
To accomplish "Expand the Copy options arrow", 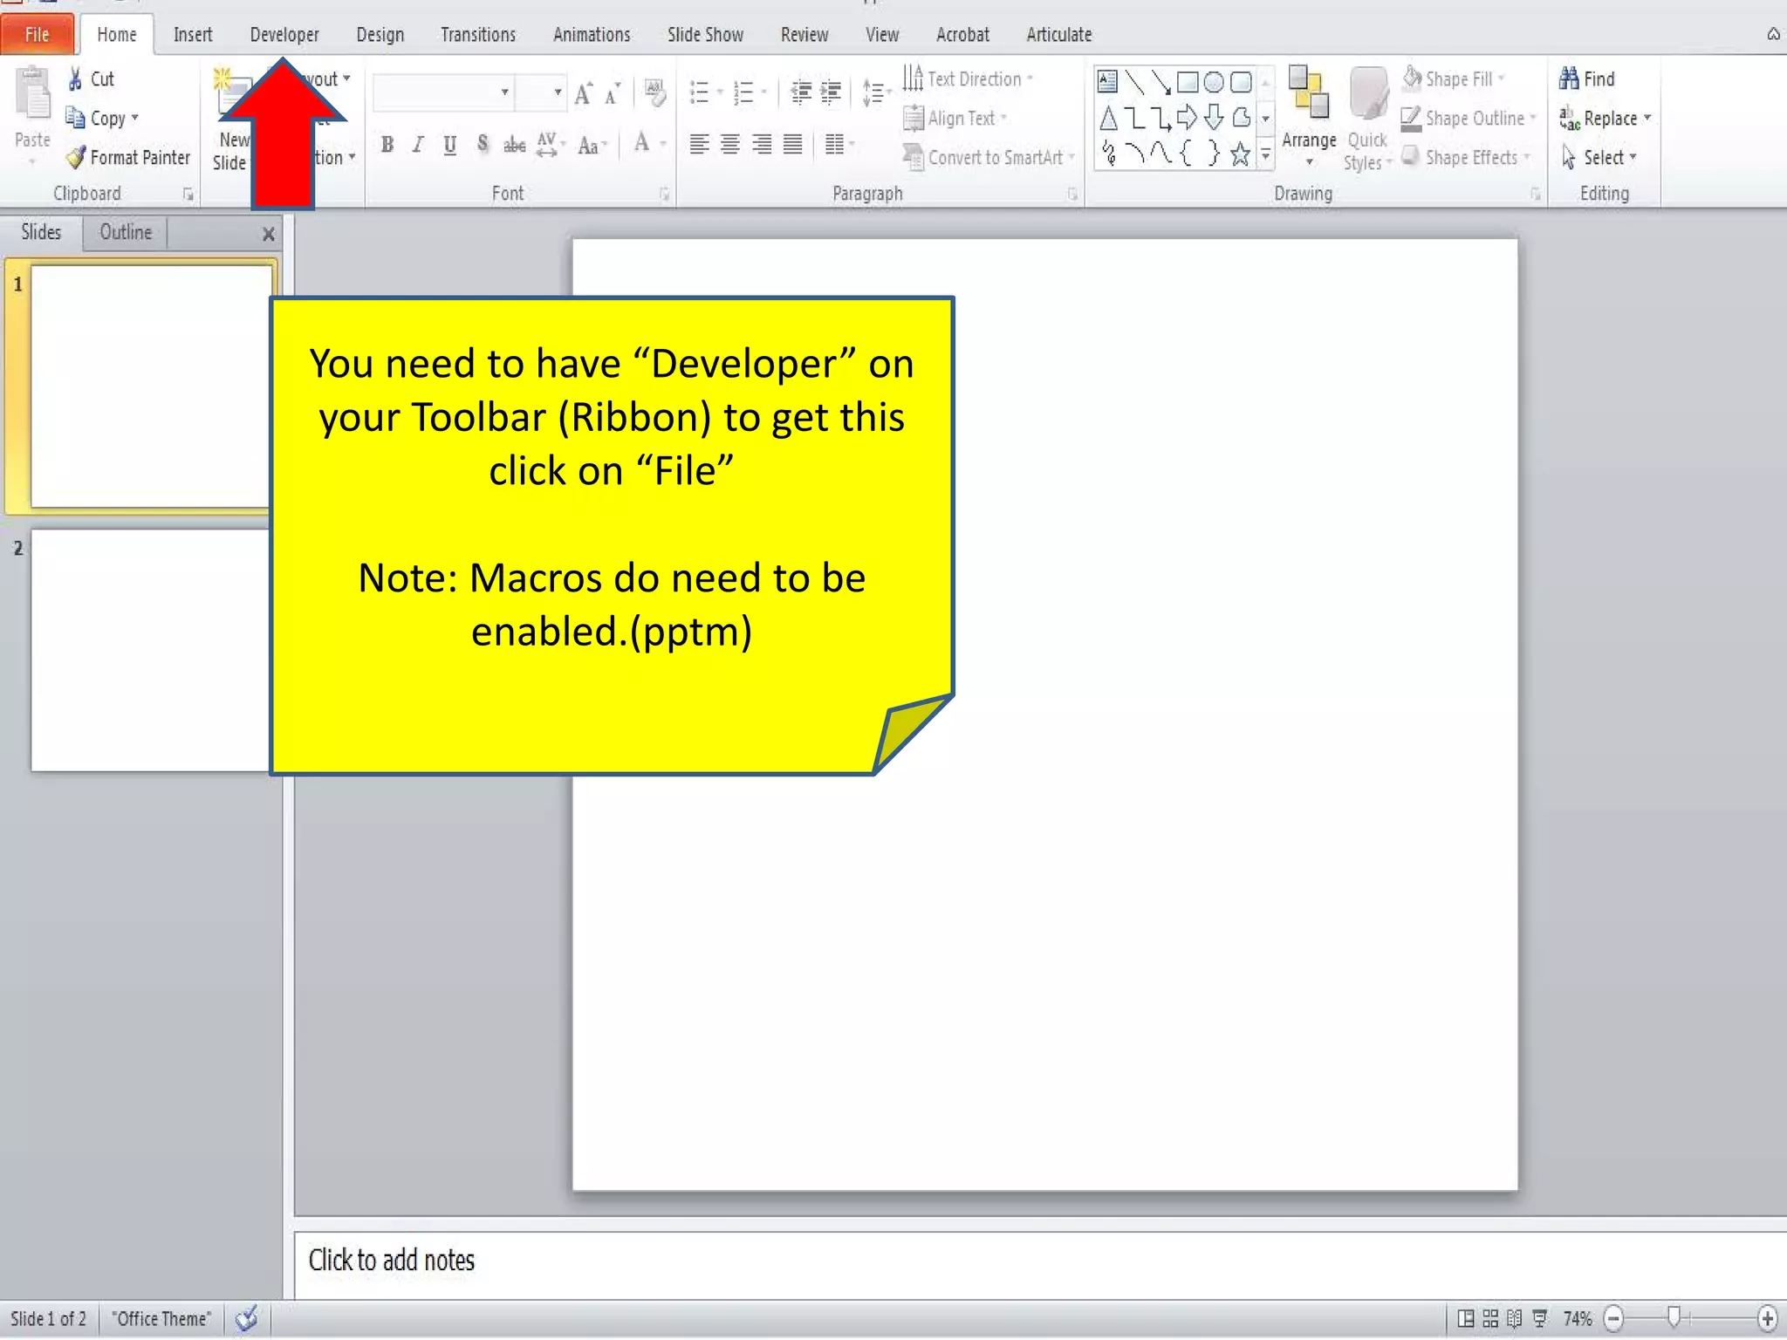I will coord(135,118).
